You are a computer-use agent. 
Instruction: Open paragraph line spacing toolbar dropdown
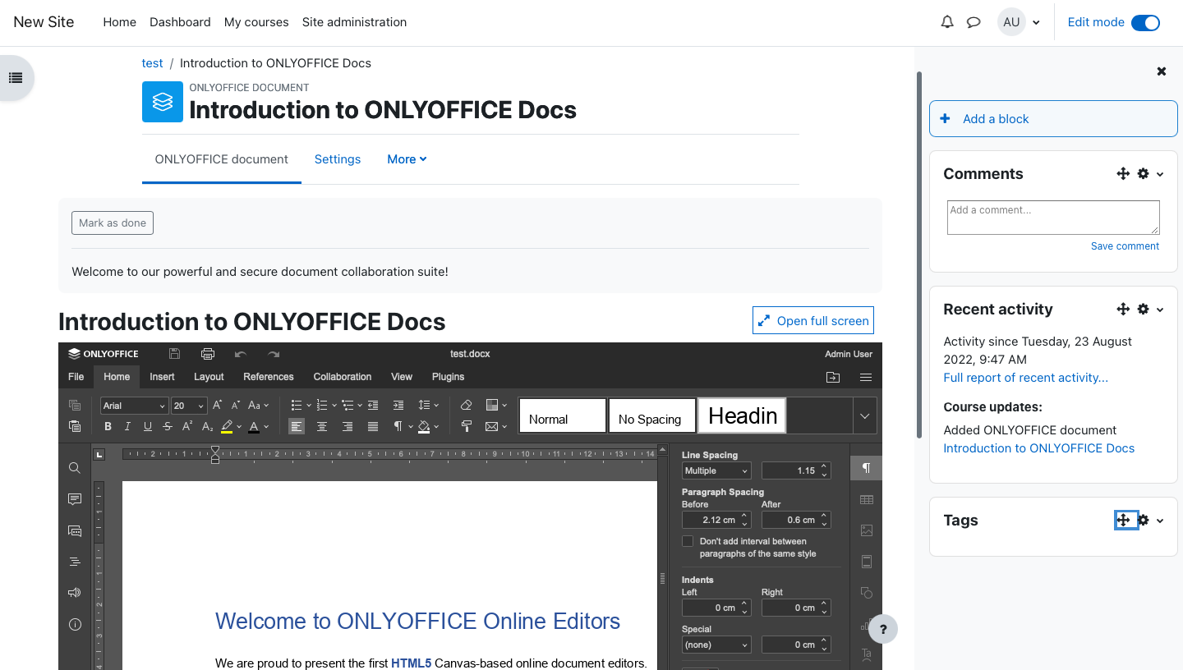428,406
